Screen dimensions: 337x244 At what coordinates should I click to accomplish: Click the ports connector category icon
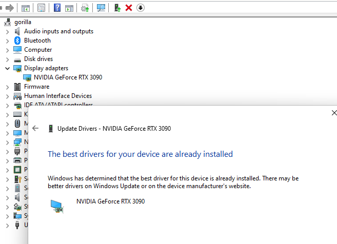[x=17, y=151]
